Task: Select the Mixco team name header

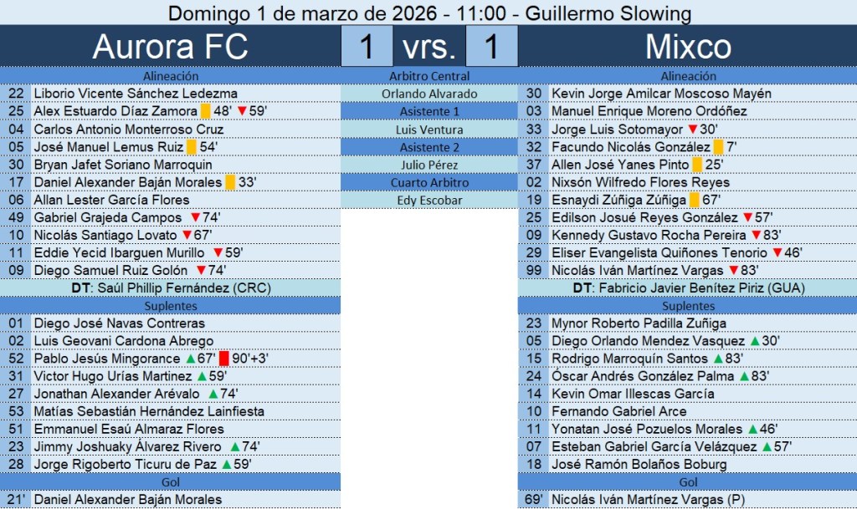Action: tap(688, 47)
